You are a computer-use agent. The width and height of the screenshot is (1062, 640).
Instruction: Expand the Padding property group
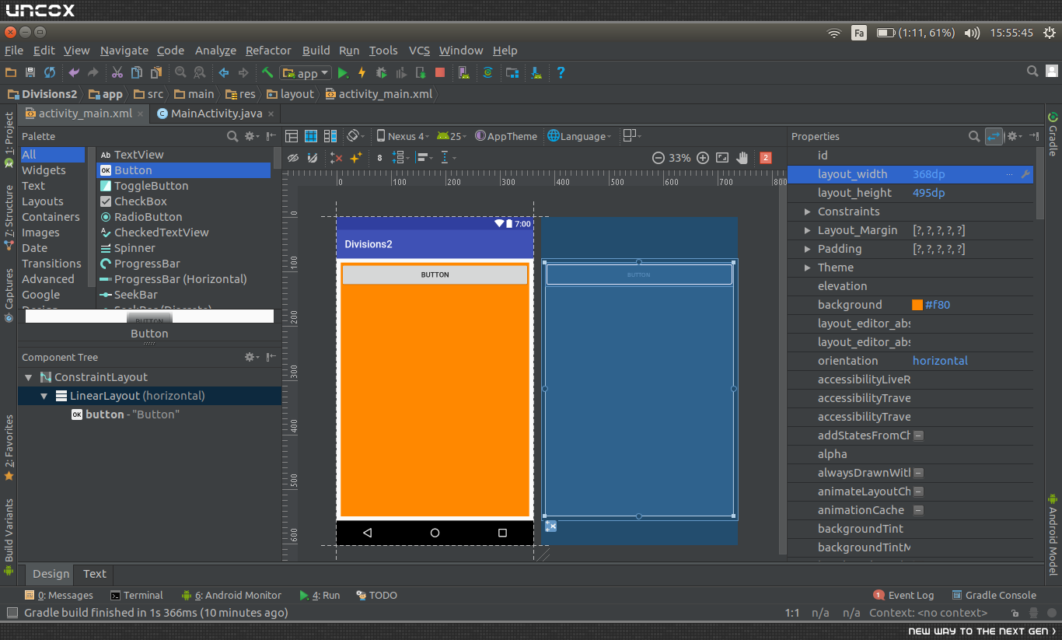pyautogui.click(x=809, y=249)
